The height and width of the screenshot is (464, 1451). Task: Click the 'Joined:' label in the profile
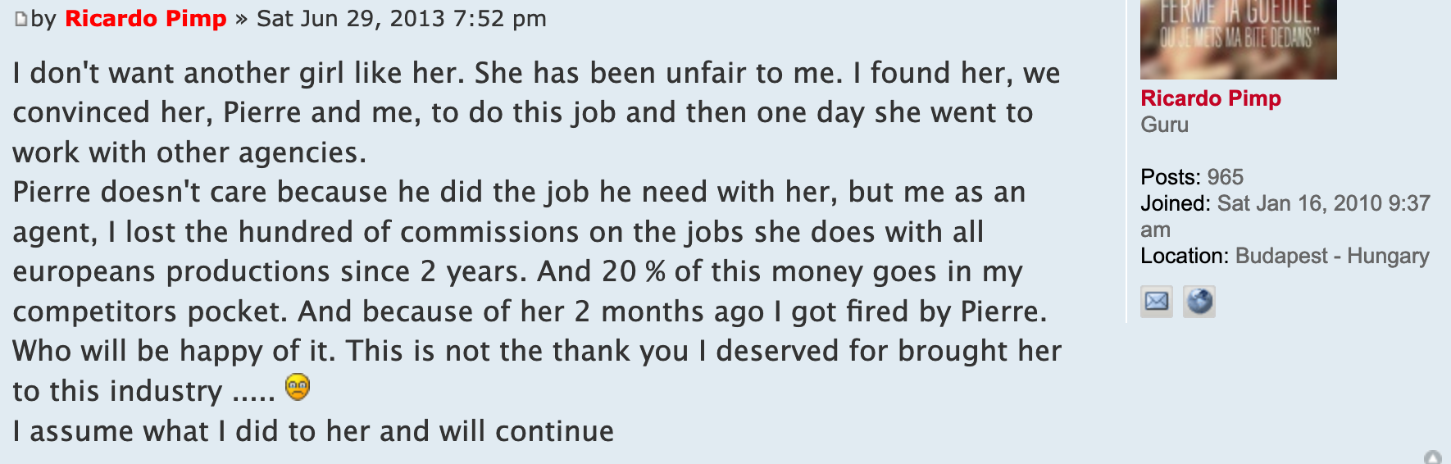[x=1176, y=203]
